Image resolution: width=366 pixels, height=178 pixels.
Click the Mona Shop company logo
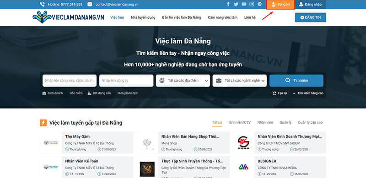coord(147,142)
